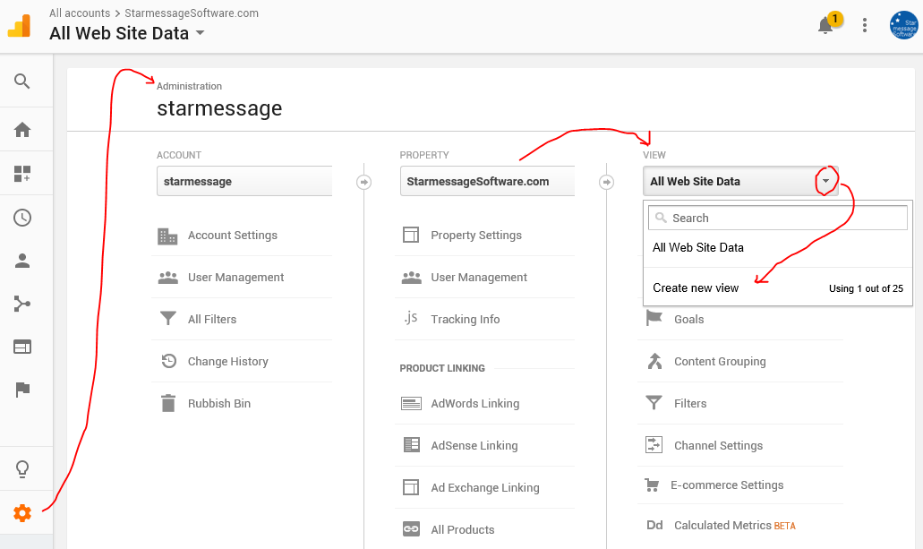Open Channel Settings
This screenshot has height=549, width=923.
point(718,445)
